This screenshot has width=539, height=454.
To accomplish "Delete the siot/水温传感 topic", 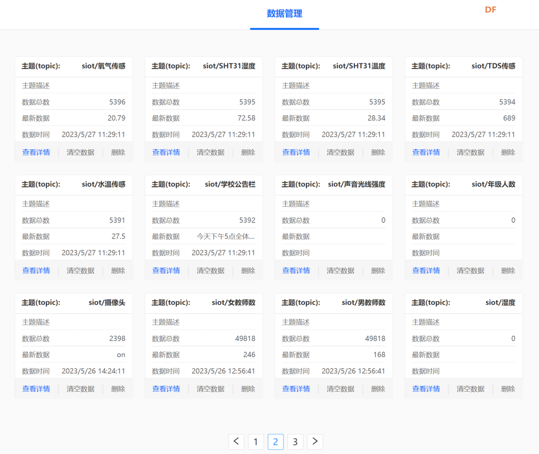I will [x=118, y=270].
